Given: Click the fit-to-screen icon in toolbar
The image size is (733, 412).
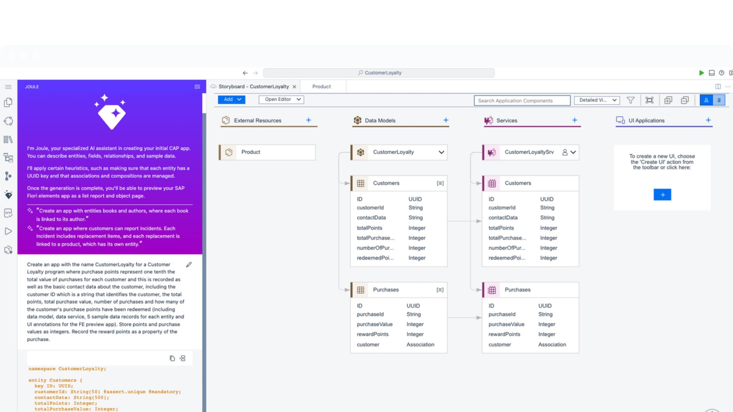Looking at the screenshot, I should [649, 100].
